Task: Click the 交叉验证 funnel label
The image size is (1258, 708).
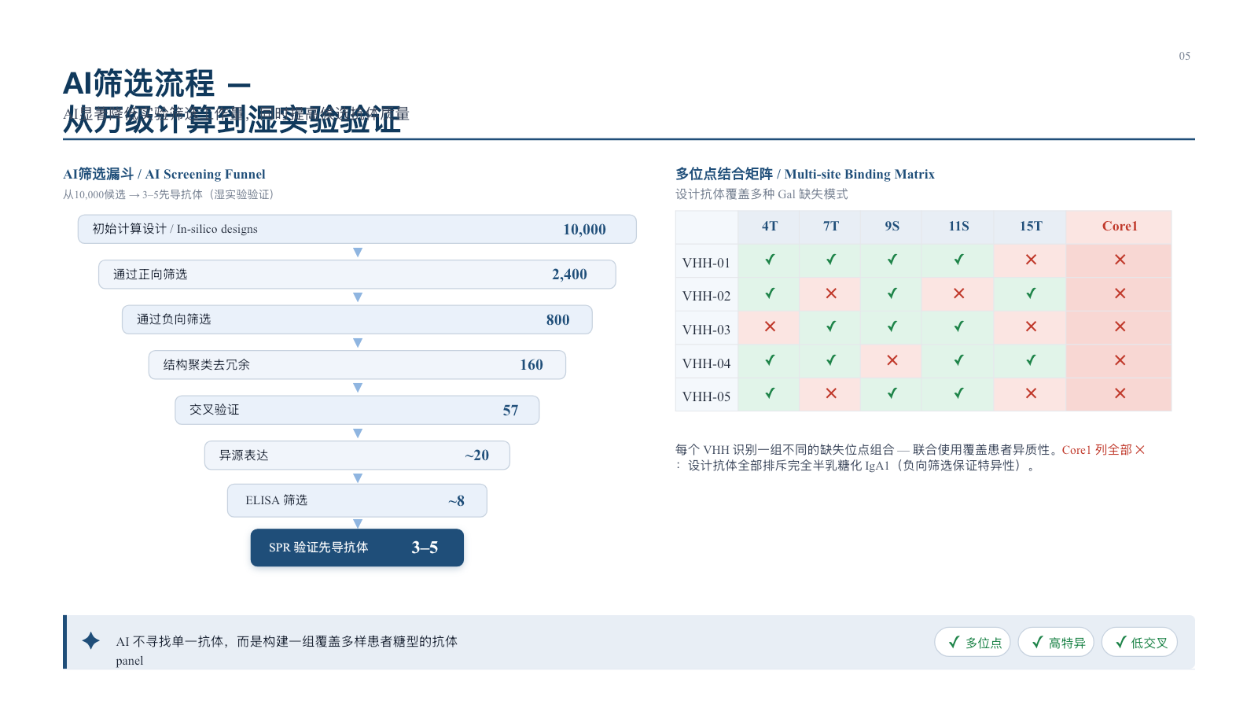Action: point(214,410)
